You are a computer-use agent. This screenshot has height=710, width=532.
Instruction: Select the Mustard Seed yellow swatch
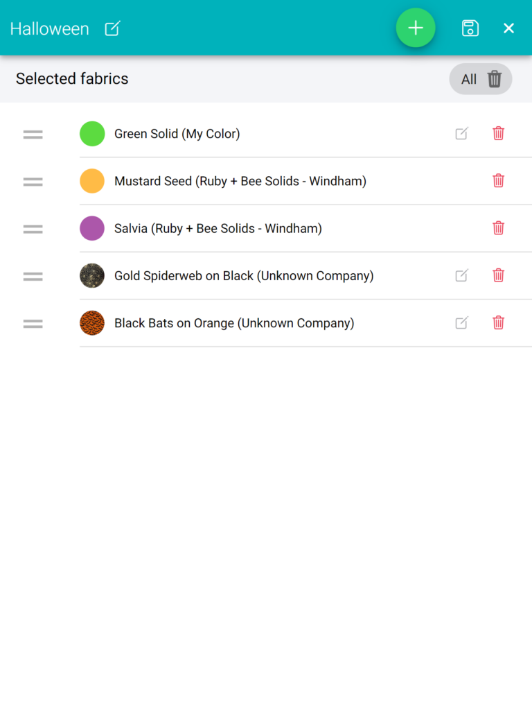92,181
